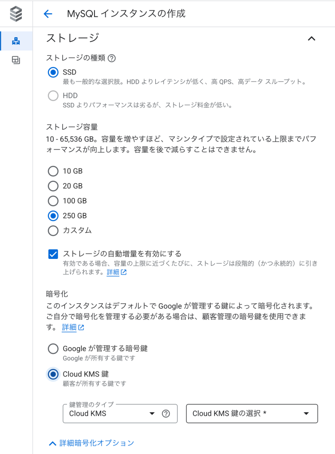Select the カスタム capacity option
The image size is (335, 454).
coord(53,231)
